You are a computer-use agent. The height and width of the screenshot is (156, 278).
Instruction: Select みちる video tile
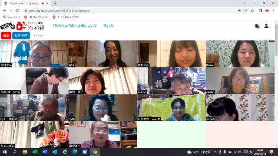click(x=240, y=107)
